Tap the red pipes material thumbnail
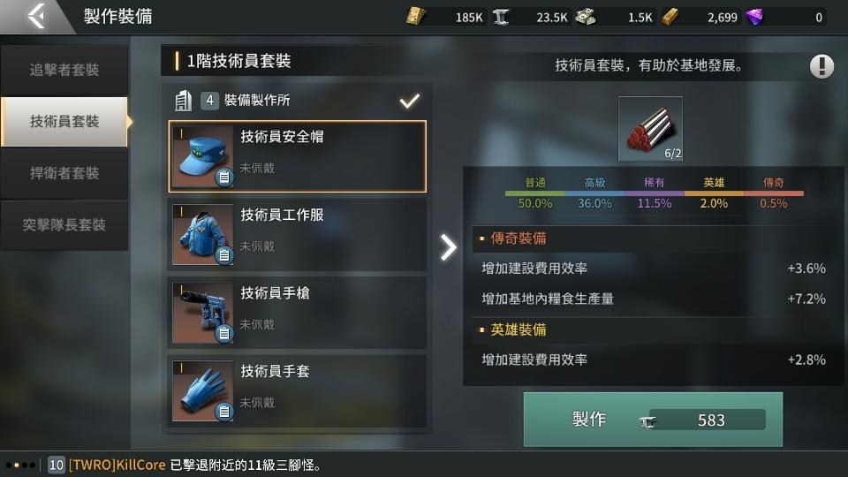 click(x=651, y=129)
